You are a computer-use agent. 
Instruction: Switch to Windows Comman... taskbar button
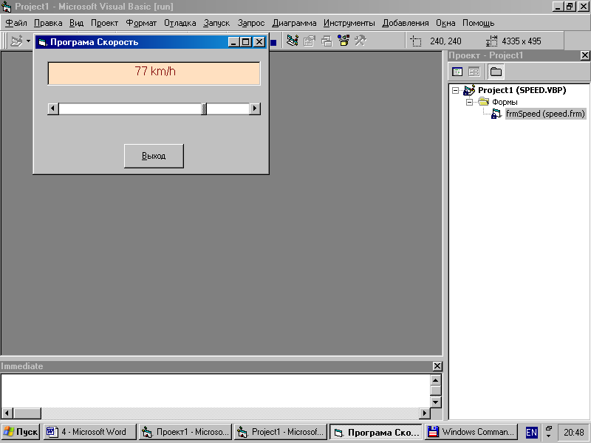471,432
